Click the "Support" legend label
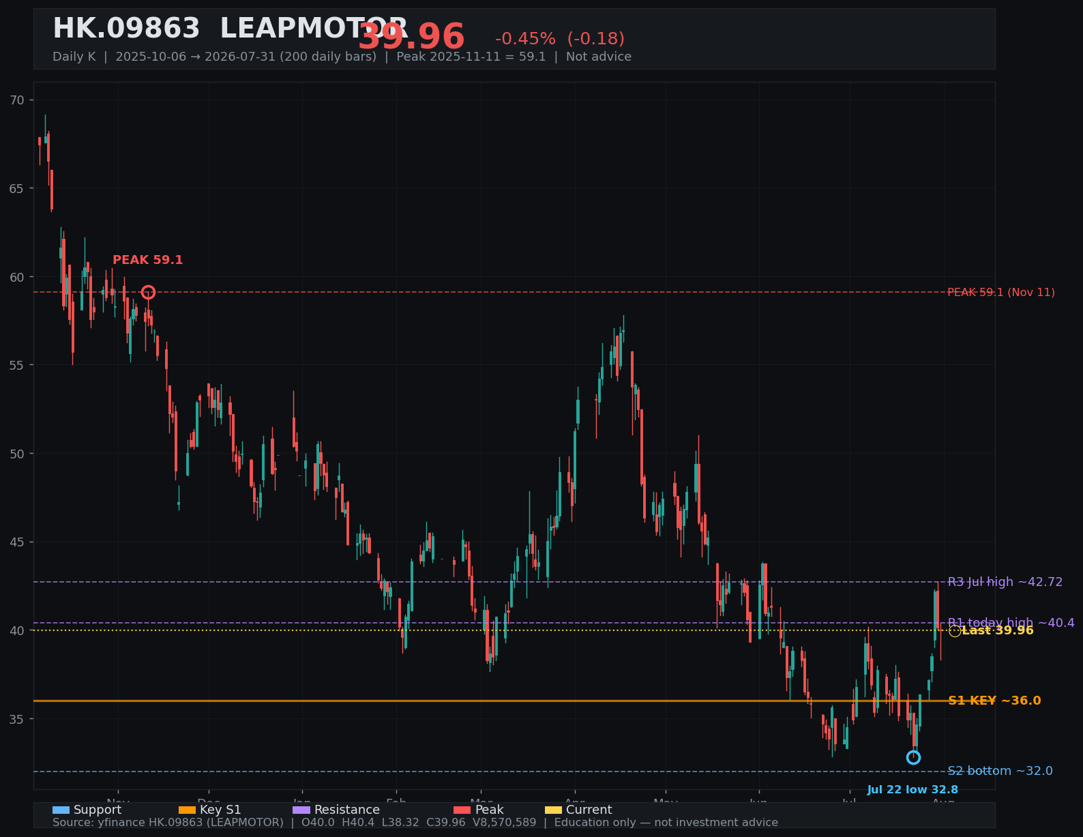Viewport: 1083px width, 837px height. tap(98, 810)
